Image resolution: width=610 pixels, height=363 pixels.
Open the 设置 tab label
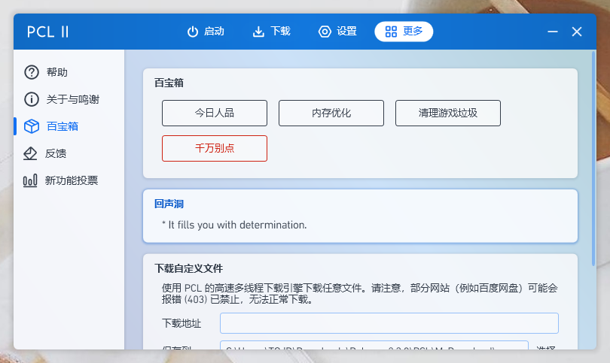pos(346,31)
